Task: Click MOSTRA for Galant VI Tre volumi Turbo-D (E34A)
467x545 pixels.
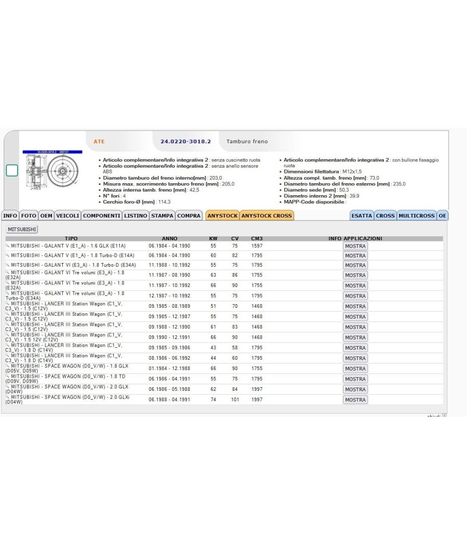Action: click(x=355, y=296)
